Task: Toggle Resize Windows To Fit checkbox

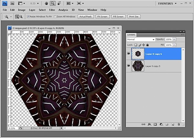Action: coord(28,17)
